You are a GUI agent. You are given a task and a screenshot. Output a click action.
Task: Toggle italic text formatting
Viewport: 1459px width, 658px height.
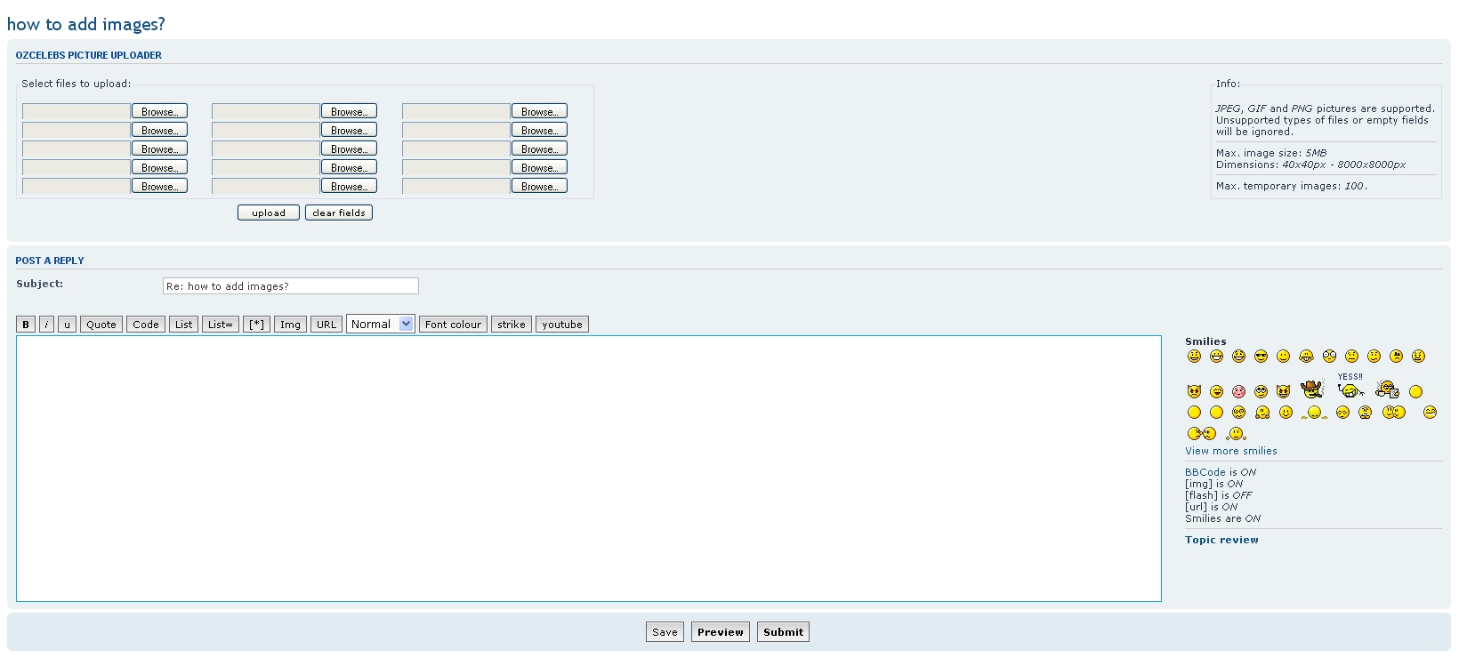46,325
